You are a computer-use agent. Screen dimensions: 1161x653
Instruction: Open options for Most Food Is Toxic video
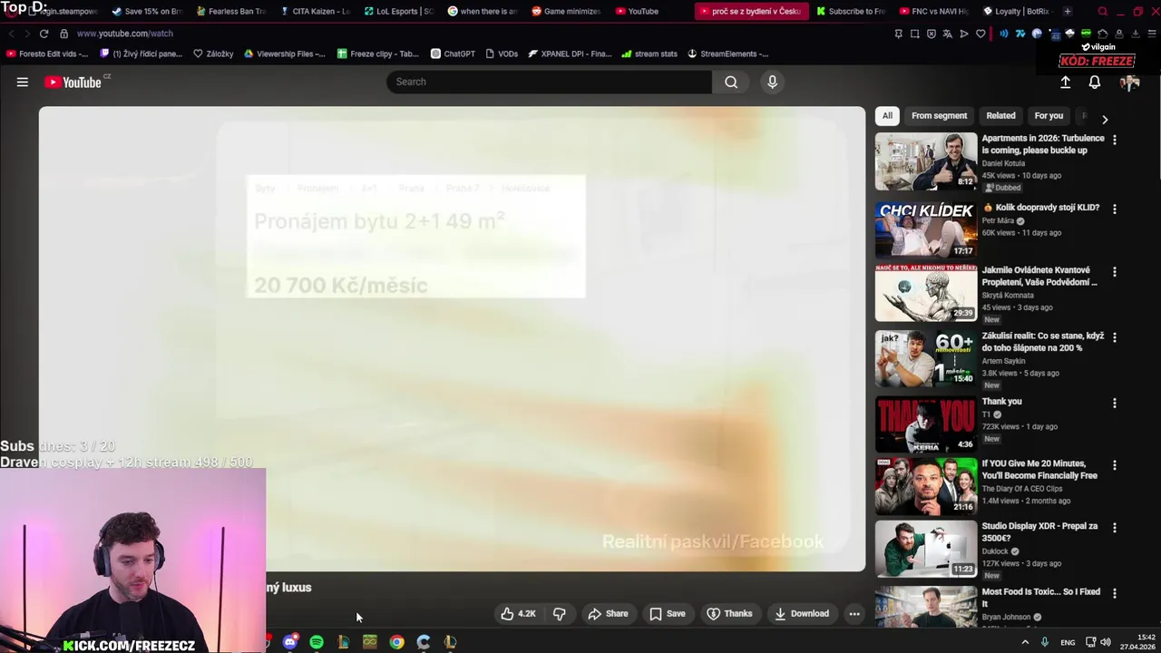1115,593
